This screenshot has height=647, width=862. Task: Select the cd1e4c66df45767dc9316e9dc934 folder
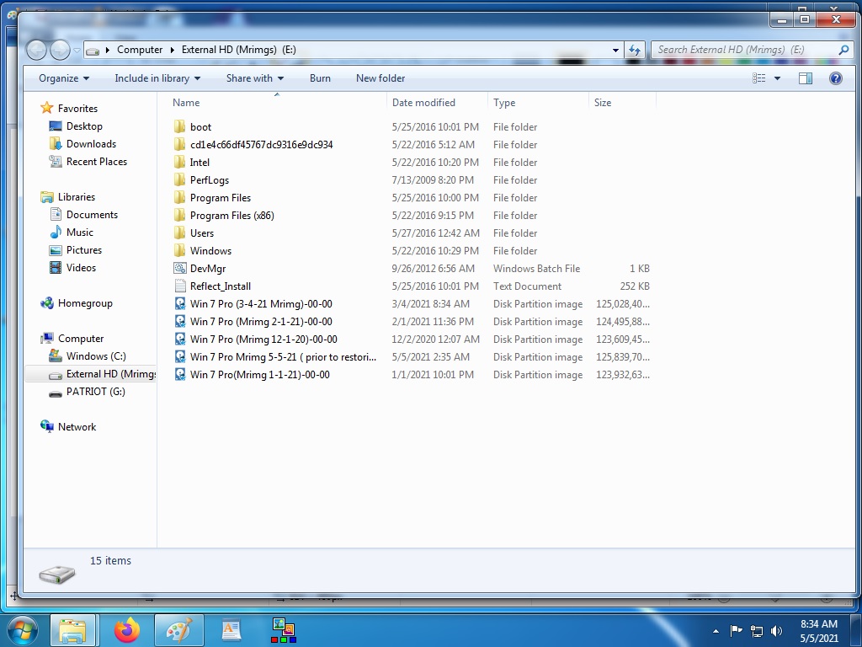[x=261, y=145]
